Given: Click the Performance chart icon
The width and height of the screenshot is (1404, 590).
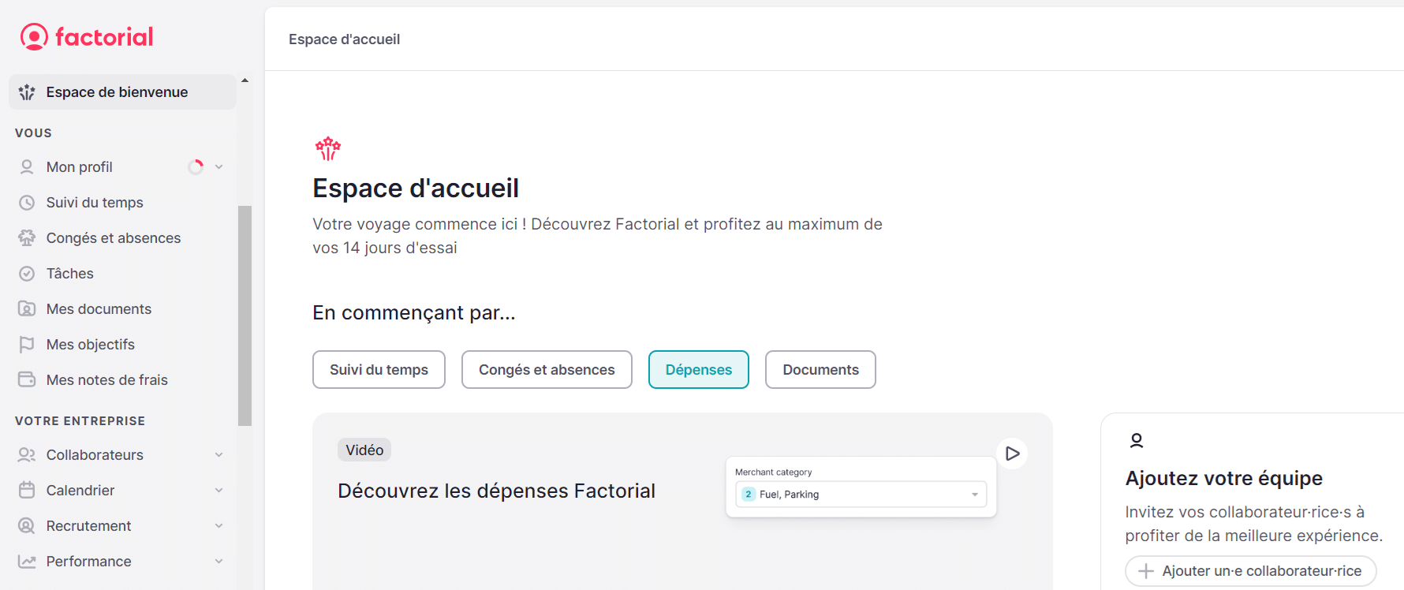Looking at the screenshot, I should pyautogui.click(x=27, y=562).
